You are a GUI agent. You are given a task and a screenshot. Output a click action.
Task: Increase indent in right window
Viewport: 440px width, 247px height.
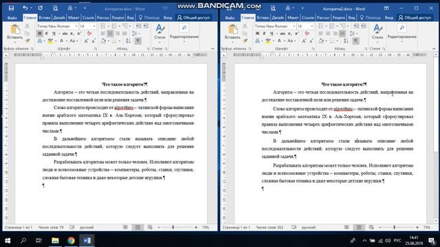click(364, 26)
